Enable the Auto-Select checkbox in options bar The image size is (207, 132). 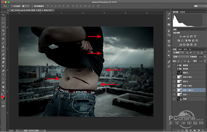12,6
